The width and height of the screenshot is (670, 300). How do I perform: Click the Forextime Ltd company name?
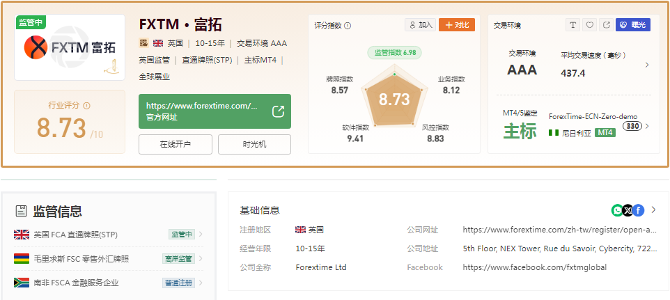point(321,267)
